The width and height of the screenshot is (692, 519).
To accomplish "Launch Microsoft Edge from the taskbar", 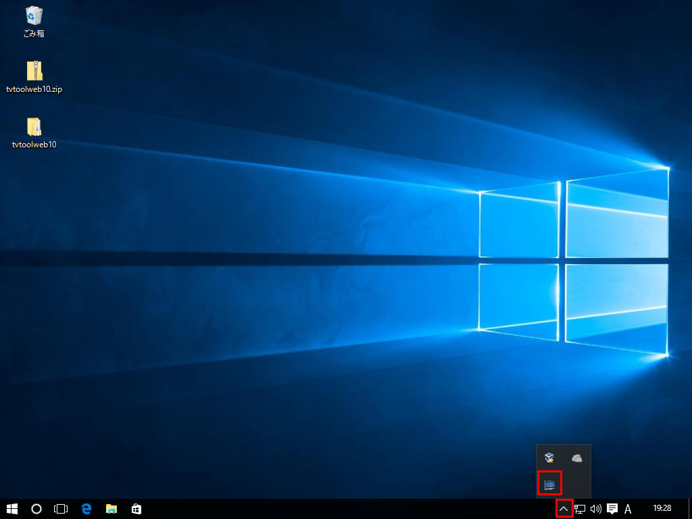I will pyautogui.click(x=86, y=509).
